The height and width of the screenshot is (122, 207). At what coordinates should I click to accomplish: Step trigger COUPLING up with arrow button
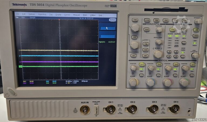[176, 52]
